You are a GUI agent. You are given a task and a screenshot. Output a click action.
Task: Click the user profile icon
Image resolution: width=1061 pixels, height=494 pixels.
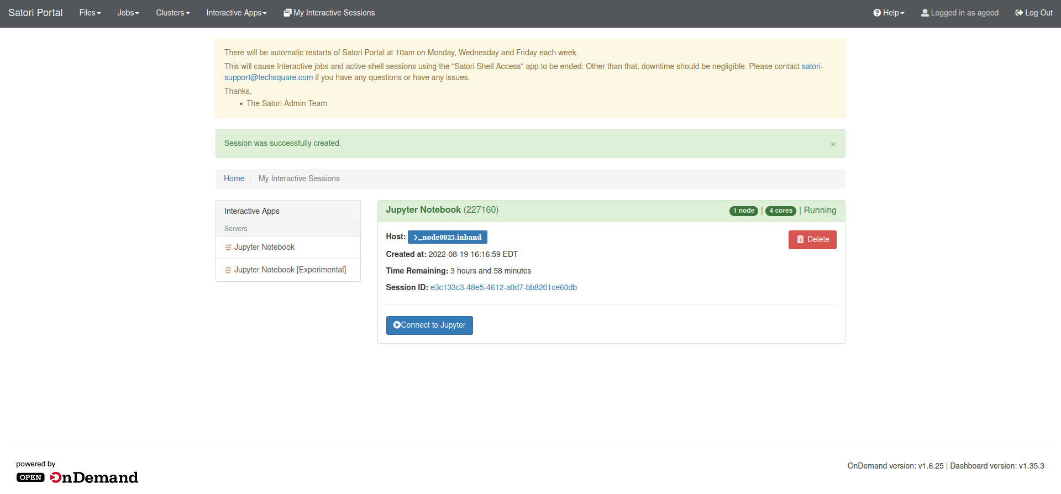pos(925,13)
